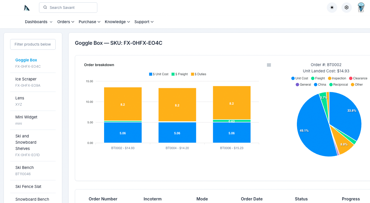Open the settings gear icon

point(346,7)
